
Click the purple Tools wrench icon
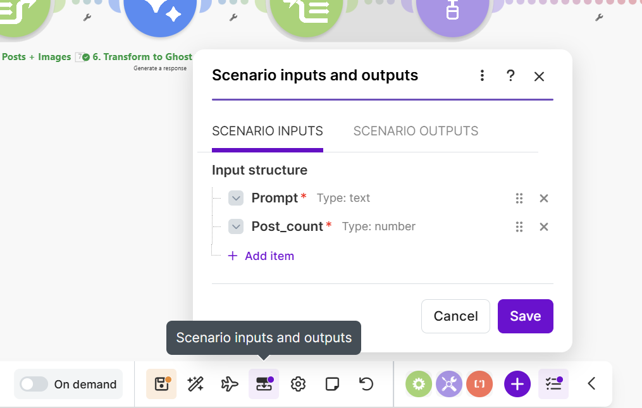449,384
